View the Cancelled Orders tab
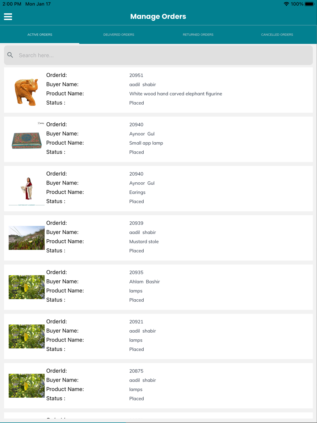The width and height of the screenshot is (317, 423). point(277,35)
